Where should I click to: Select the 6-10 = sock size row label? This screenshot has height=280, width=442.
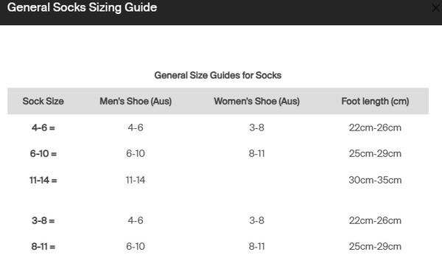click(43, 154)
